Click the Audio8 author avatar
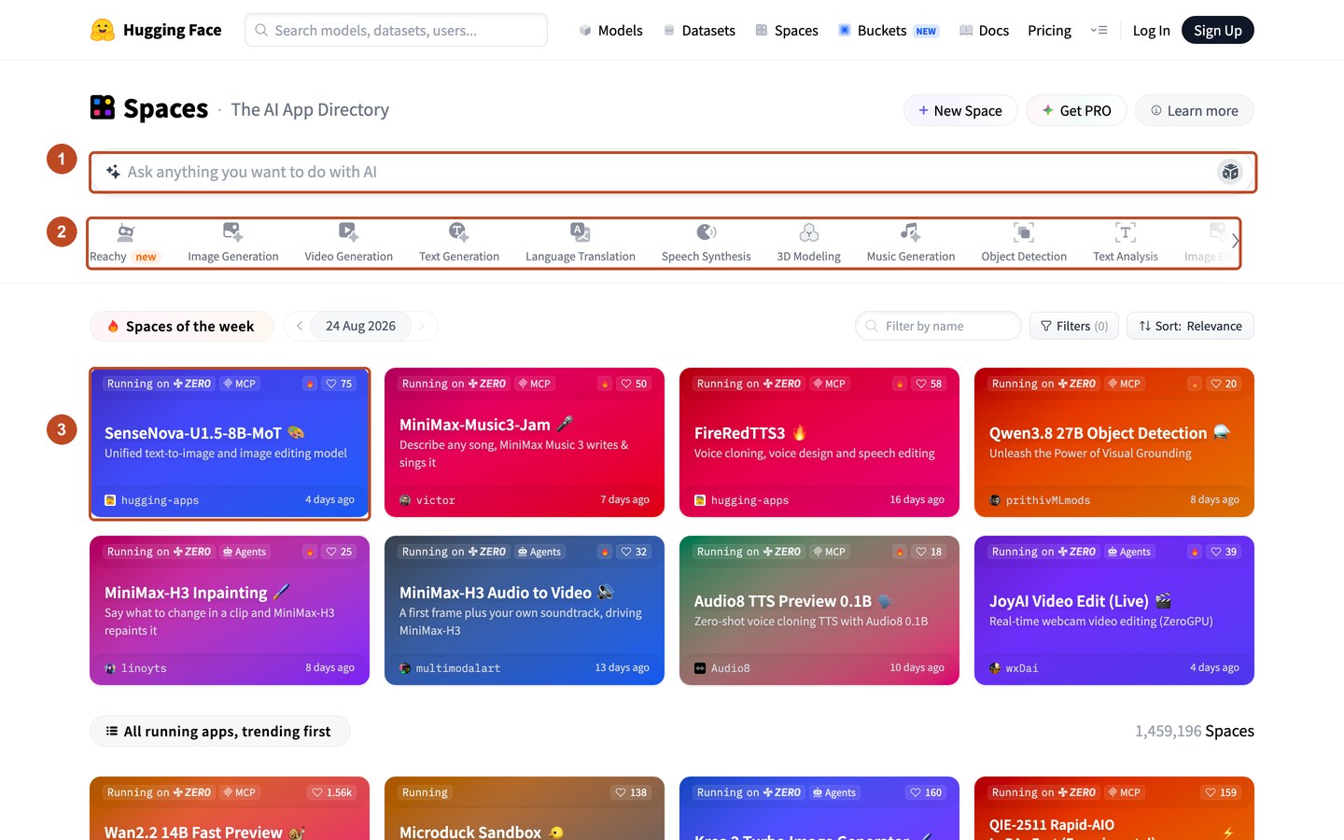The width and height of the screenshot is (1344, 840). [700, 668]
